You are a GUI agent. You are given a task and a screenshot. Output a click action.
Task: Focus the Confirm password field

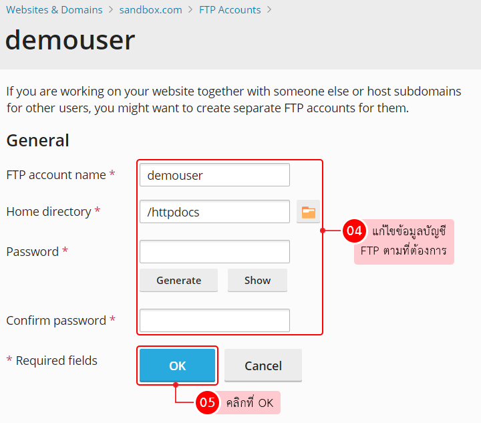(x=214, y=320)
